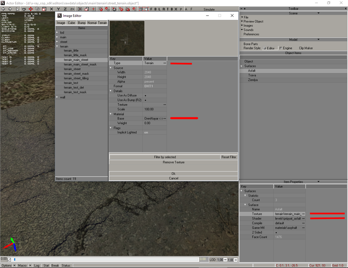Click the Ok button in Image Editor

(x=173, y=174)
